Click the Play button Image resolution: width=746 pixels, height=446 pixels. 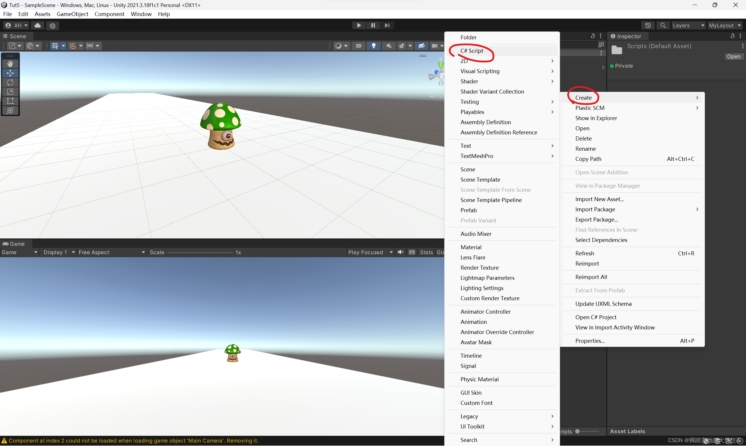[359, 25]
